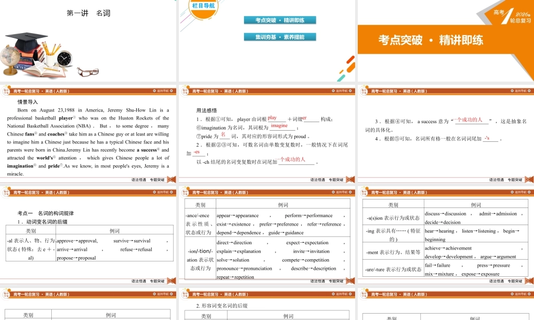Click the 'repeat→repetition' example
The image size is (534, 320).
tap(235, 277)
